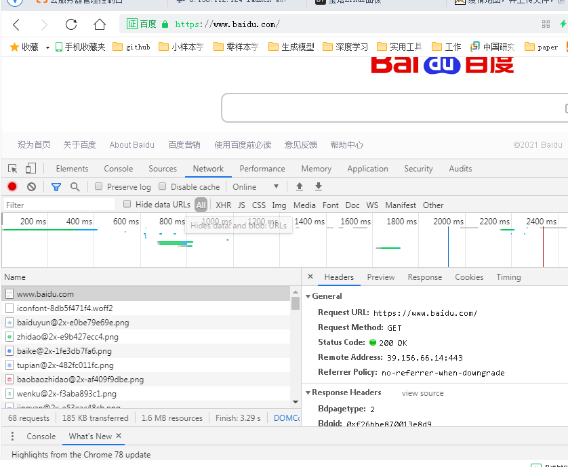Viewport: 568px width, 467px height.
Task: Click the favorites star icon
Action: click(x=14, y=47)
